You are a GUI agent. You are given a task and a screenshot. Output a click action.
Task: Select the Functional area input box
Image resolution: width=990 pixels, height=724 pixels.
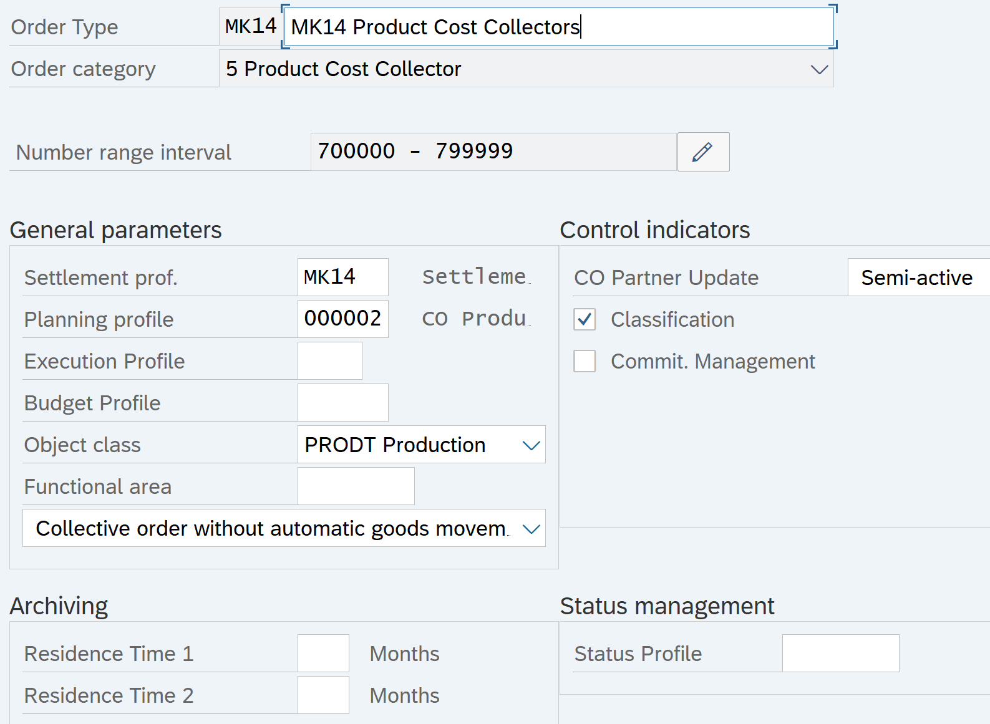tap(356, 486)
